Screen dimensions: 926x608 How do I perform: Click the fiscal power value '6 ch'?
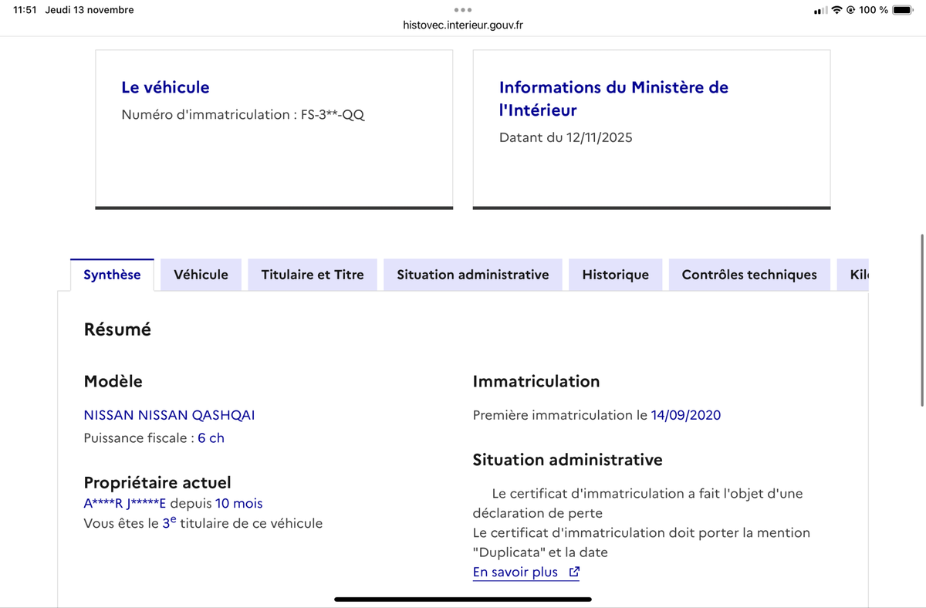pyautogui.click(x=211, y=438)
